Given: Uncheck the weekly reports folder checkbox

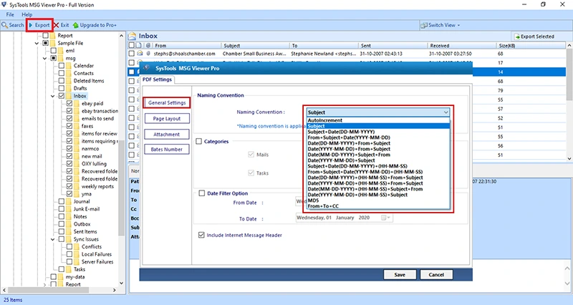Looking at the screenshot, I should pos(69,186).
